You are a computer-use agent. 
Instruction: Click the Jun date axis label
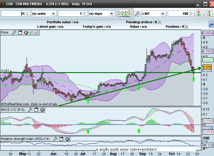53,154
